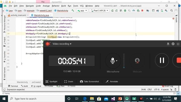Open the File menu

pyautogui.click(x=10, y=6)
